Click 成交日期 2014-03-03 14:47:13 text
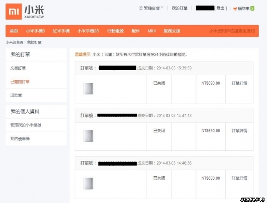Image resolution: width=267 pixels, height=203 pixels. tap(164, 116)
